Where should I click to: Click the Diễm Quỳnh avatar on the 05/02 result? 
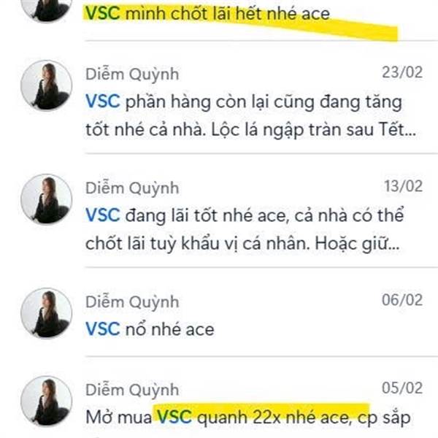click(x=47, y=401)
